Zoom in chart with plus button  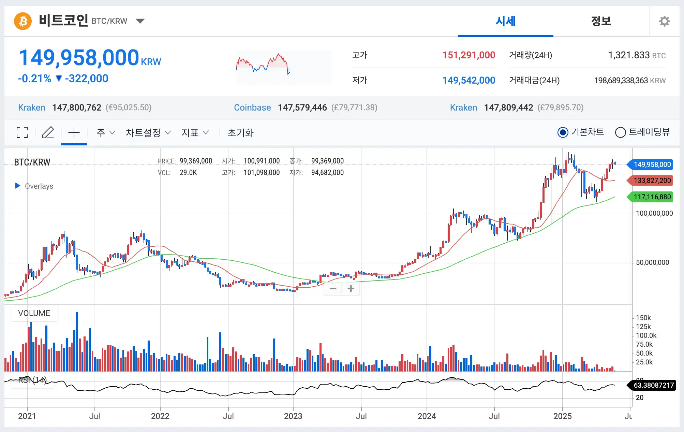[x=351, y=289]
